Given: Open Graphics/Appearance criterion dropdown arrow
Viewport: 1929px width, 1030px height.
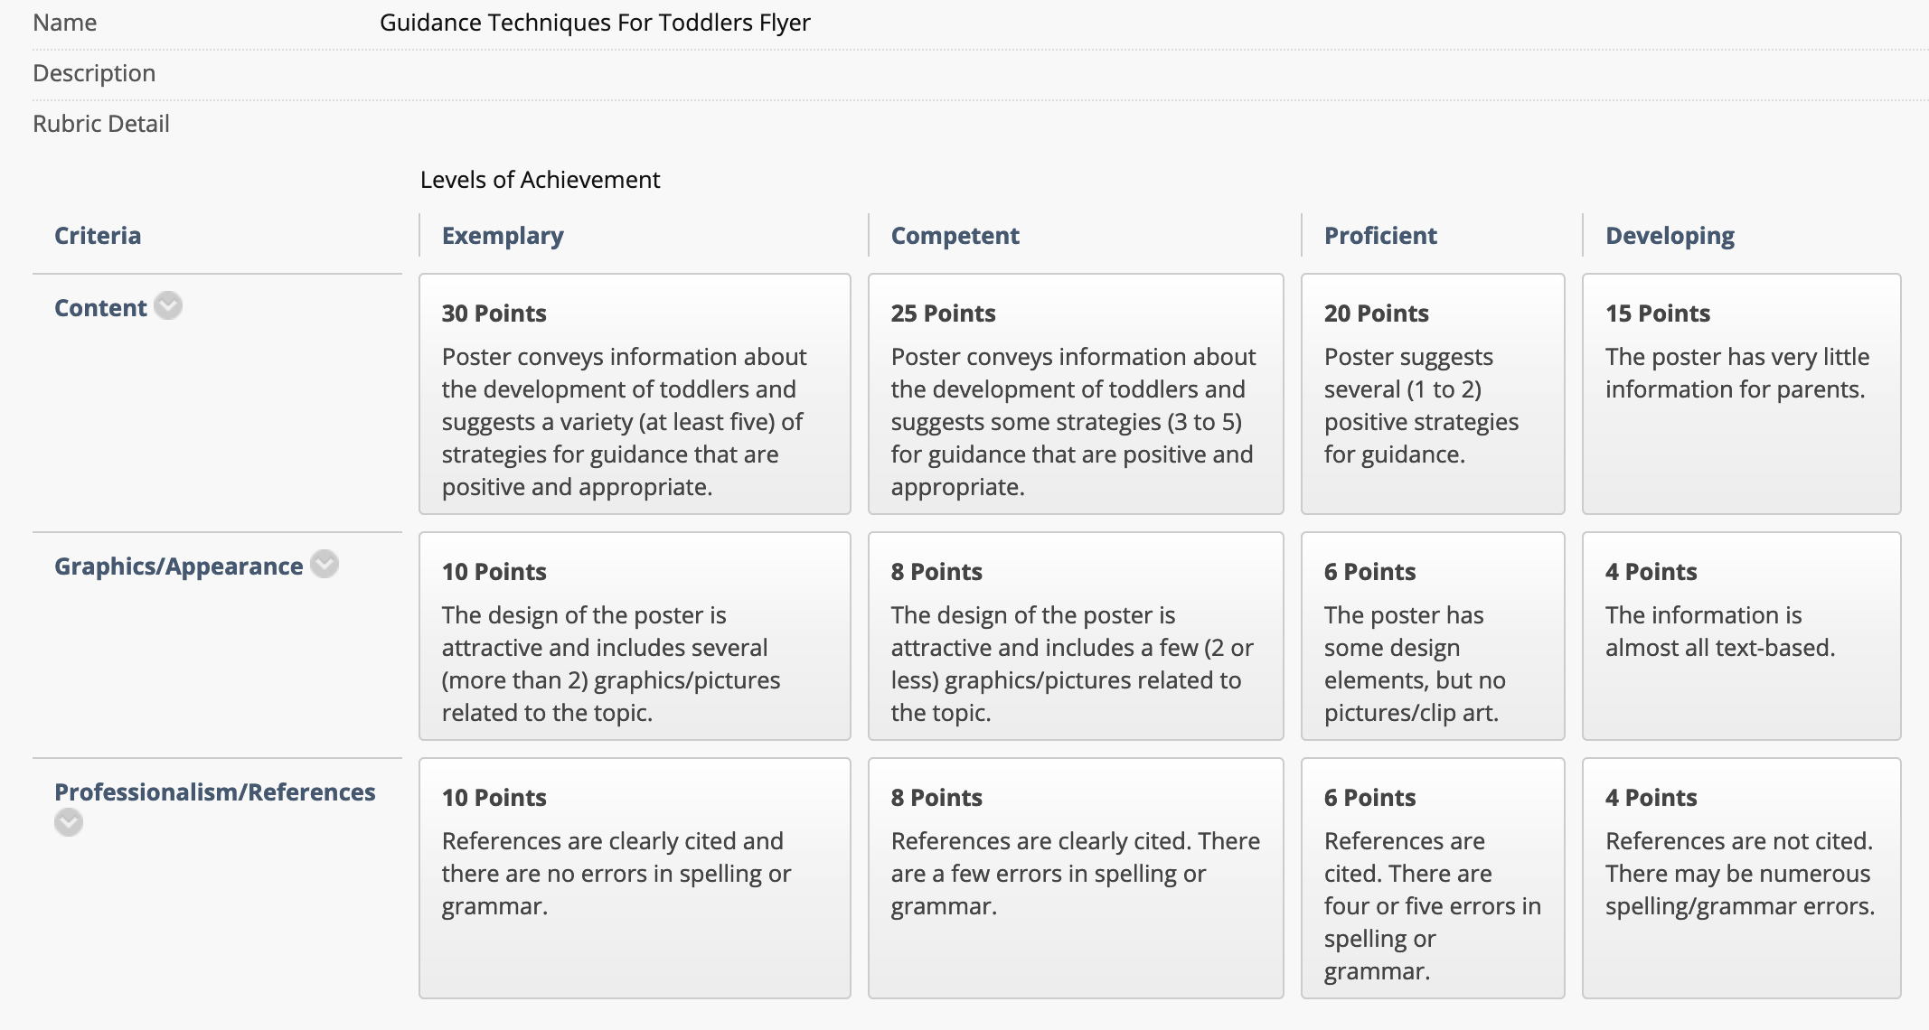Looking at the screenshot, I should click(x=325, y=565).
